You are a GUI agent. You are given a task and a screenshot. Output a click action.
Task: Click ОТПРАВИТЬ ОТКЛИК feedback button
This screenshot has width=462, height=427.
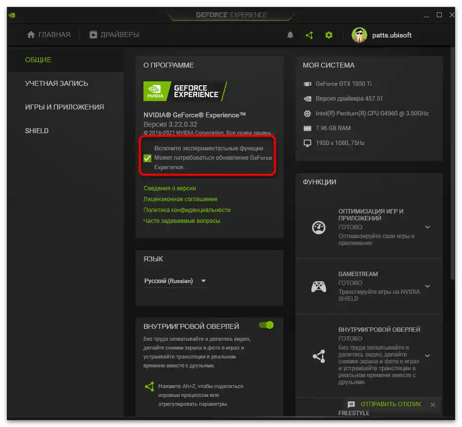pyautogui.click(x=391, y=404)
